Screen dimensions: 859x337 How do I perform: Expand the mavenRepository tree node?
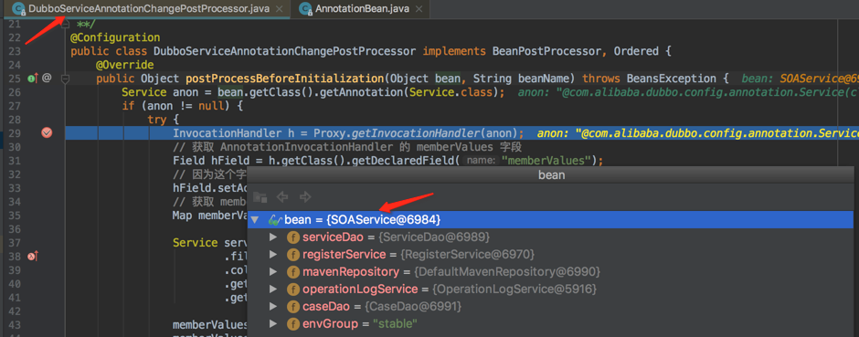tap(273, 272)
